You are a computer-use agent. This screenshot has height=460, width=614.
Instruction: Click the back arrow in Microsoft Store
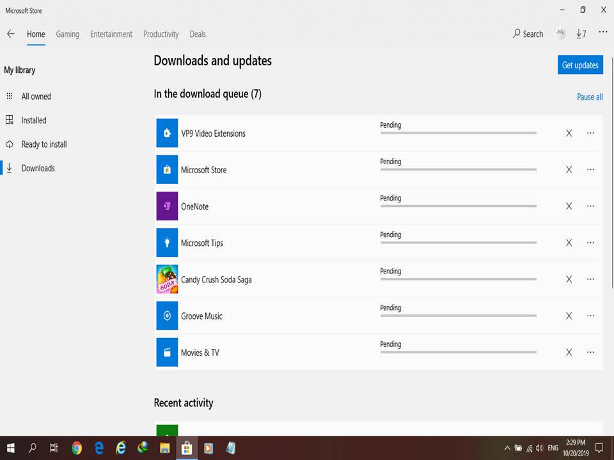pos(10,34)
